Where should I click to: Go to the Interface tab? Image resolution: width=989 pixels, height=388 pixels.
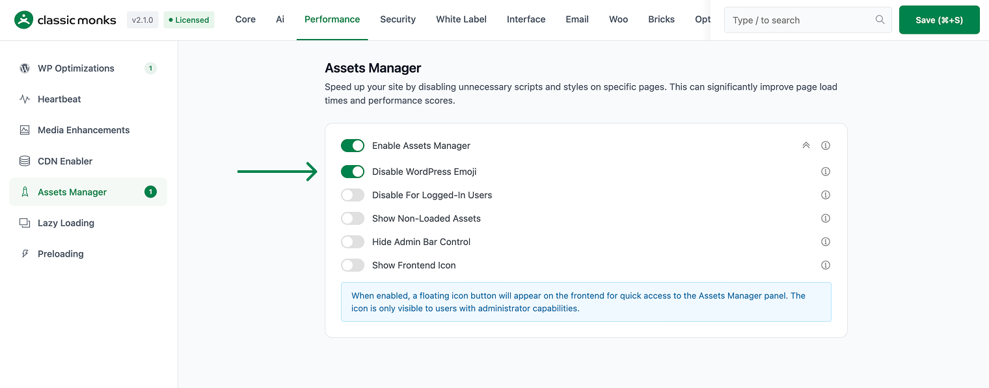click(526, 19)
